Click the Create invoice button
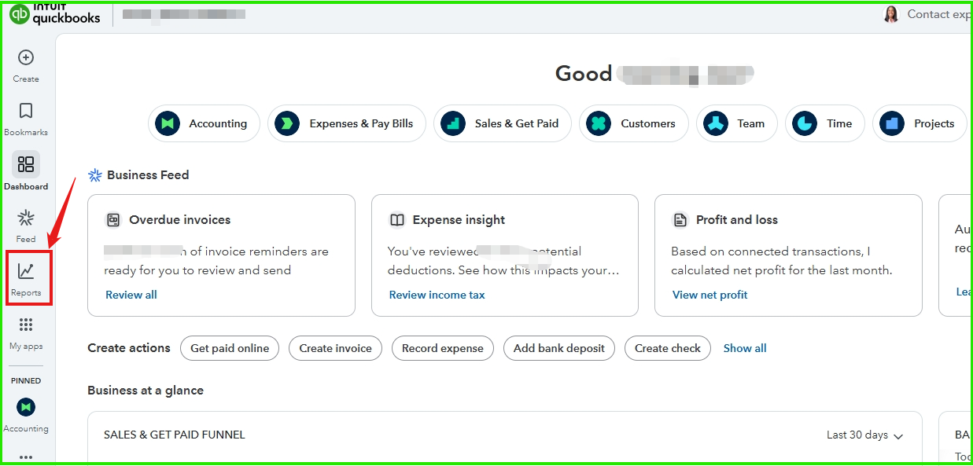The width and height of the screenshot is (973, 466). click(x=335, y=348)
